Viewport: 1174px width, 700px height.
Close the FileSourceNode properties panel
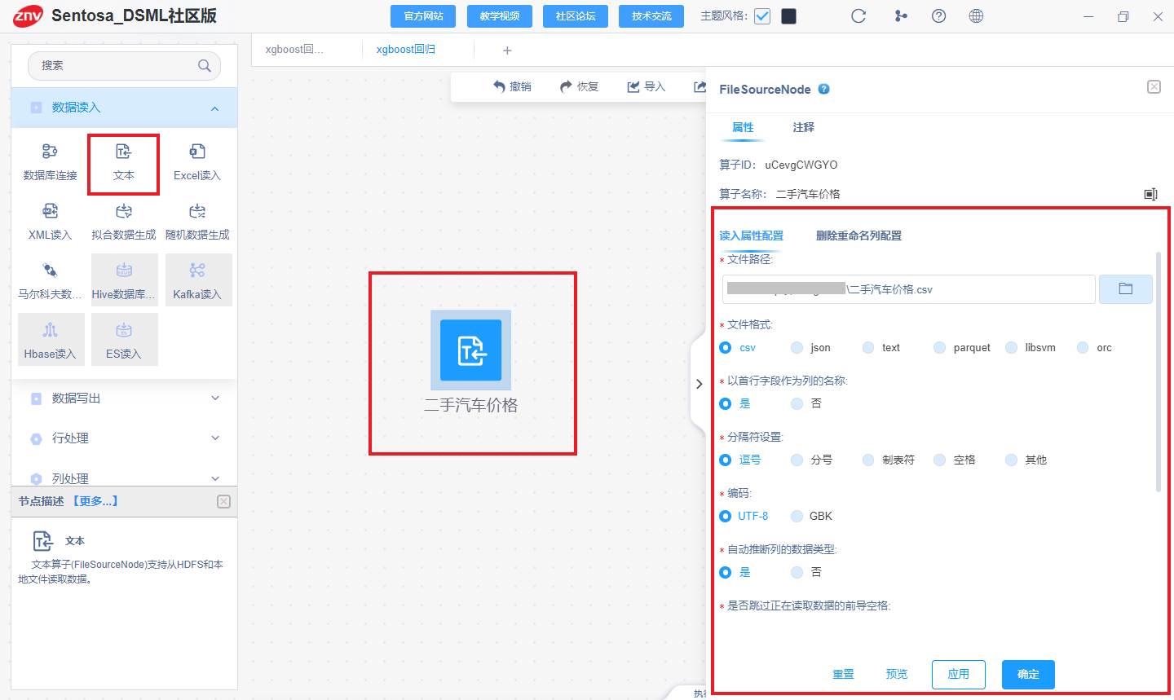(x=1154, y=86)
